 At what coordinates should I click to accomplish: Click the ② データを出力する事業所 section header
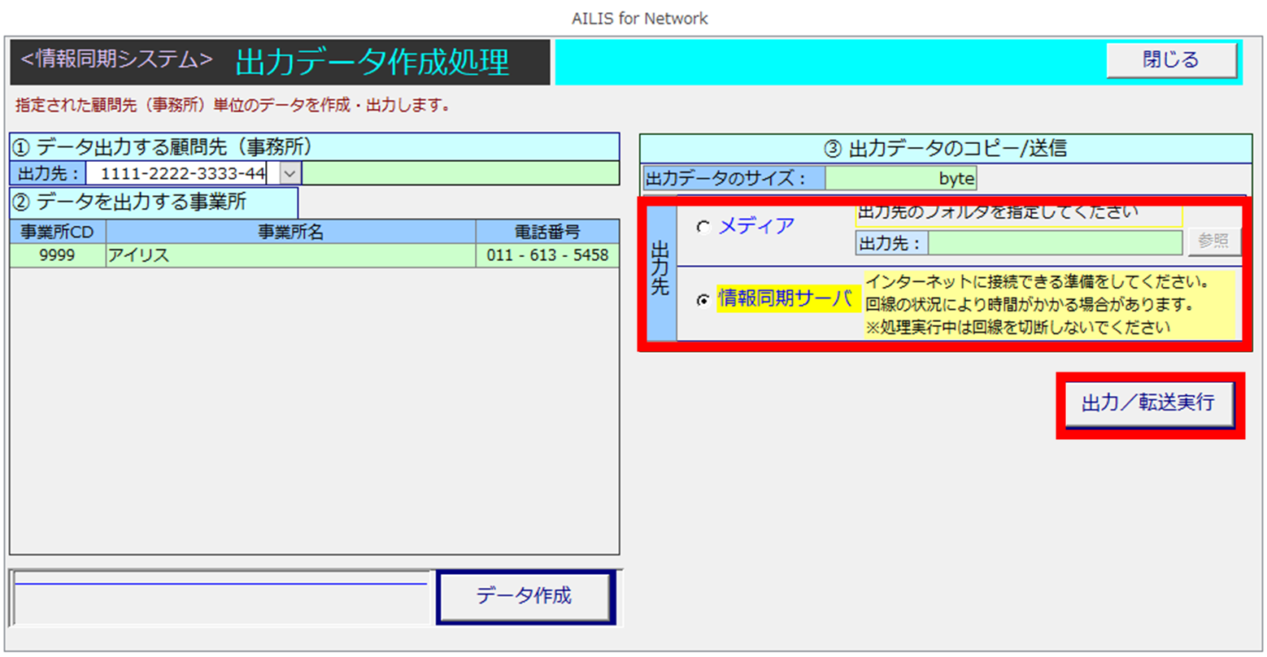[154, 202]
